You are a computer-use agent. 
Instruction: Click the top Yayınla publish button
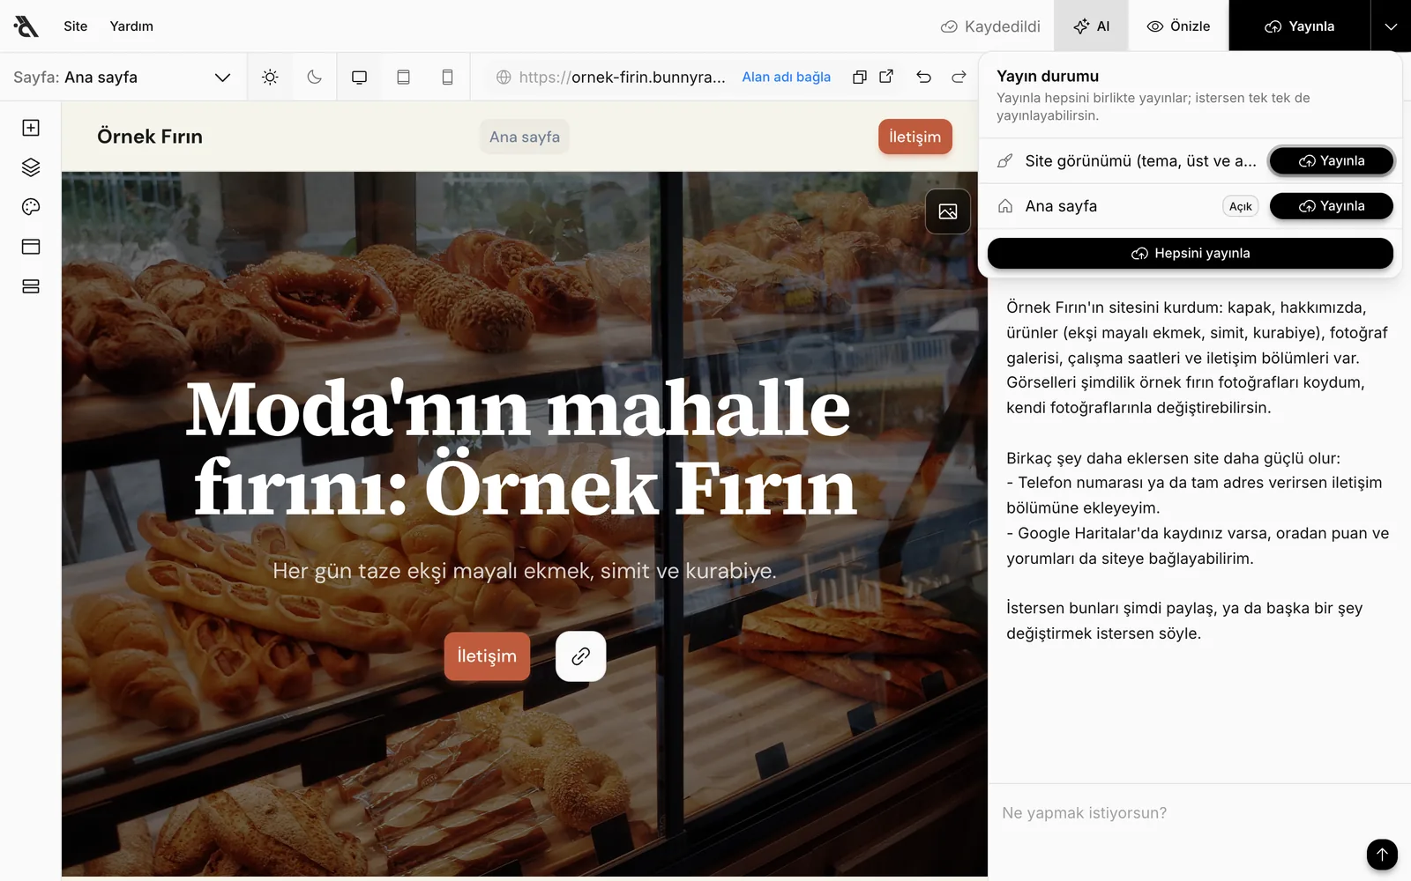1300,26
